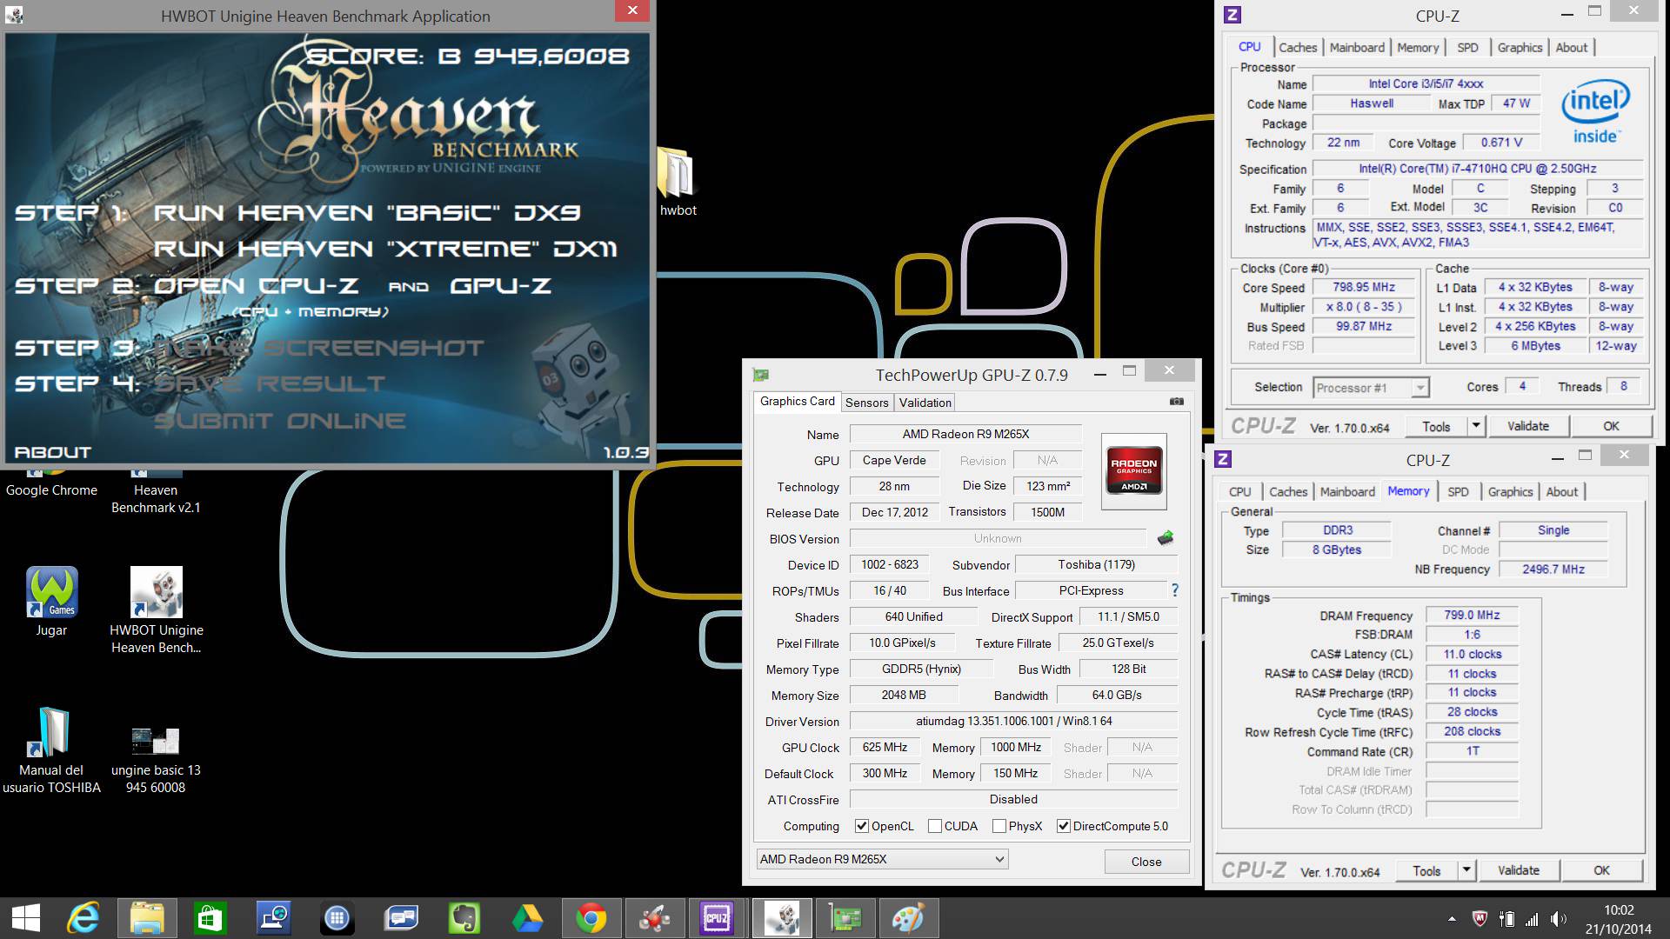This screenshot has height=939, width=1670.
Task: Click Tools button in upper CPU-Z window
Action: (x=1436, y=426)
